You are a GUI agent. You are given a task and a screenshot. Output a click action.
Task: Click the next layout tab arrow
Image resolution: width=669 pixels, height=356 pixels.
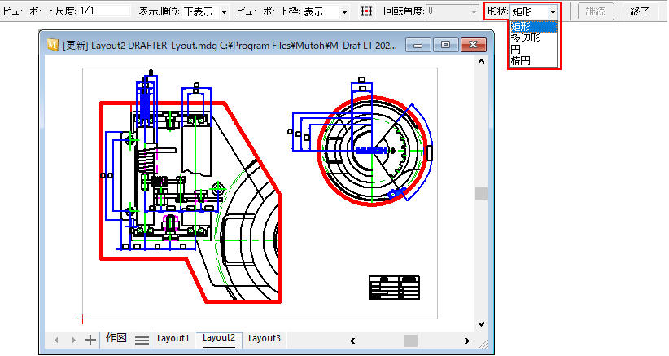(72, 340)
